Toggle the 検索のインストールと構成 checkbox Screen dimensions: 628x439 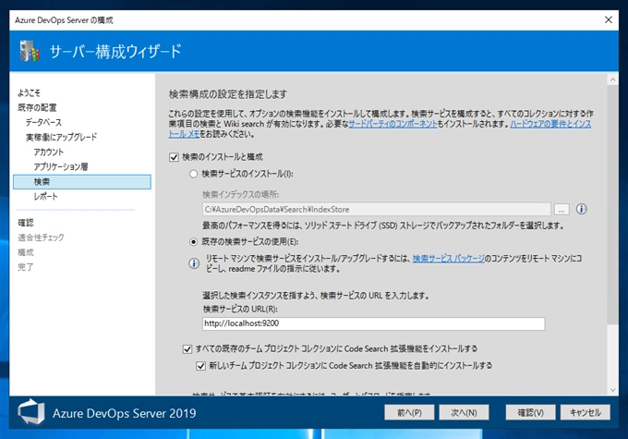pos(174,157)
